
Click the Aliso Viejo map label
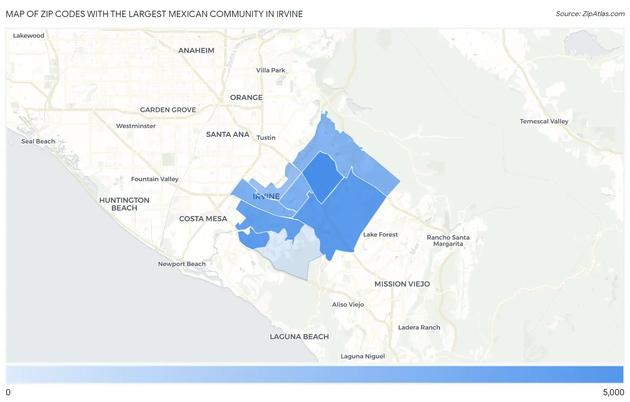[x=348, y=305]
